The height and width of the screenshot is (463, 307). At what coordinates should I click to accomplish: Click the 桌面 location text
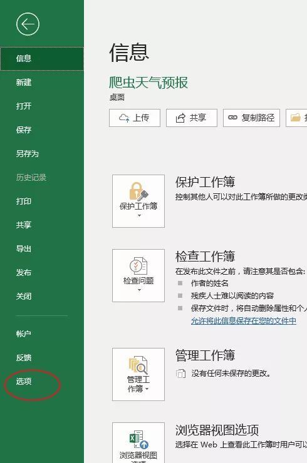[117, 98]
